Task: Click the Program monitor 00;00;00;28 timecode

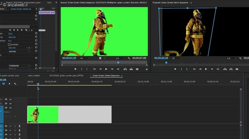Action: [161, 58]
